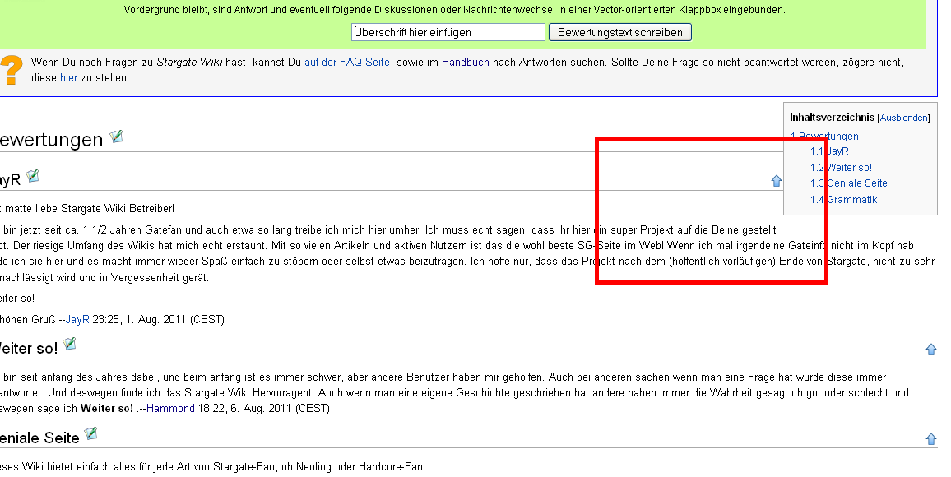Click the orange question mark icon
The width and height of the screenshot is (951, 477).
pos(11,70)
